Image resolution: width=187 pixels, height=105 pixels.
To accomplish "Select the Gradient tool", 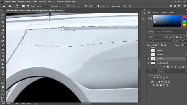I will (x=3, y=60).
